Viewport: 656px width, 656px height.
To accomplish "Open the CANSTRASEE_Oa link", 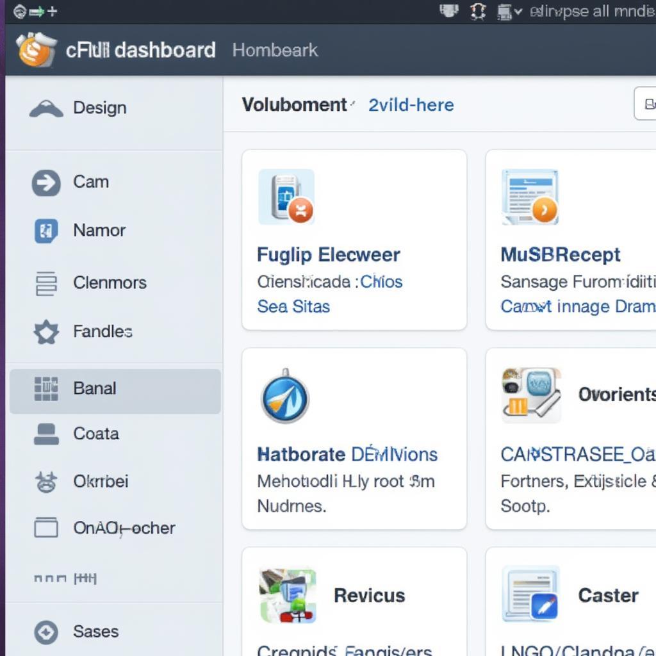I will (x=578, y=455).
